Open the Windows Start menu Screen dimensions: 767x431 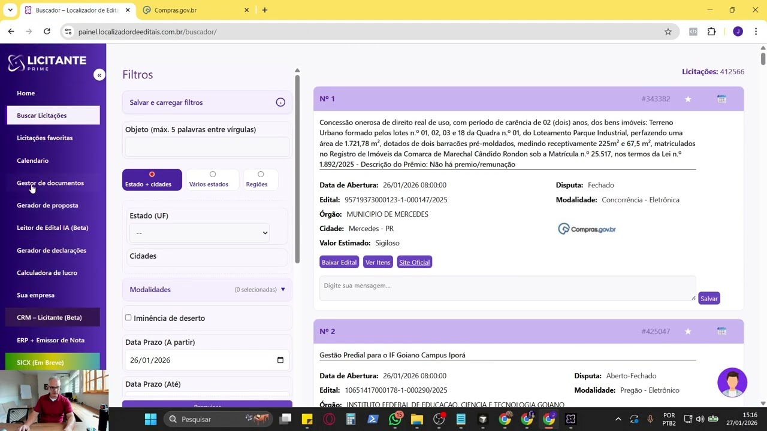pos(150,419)
